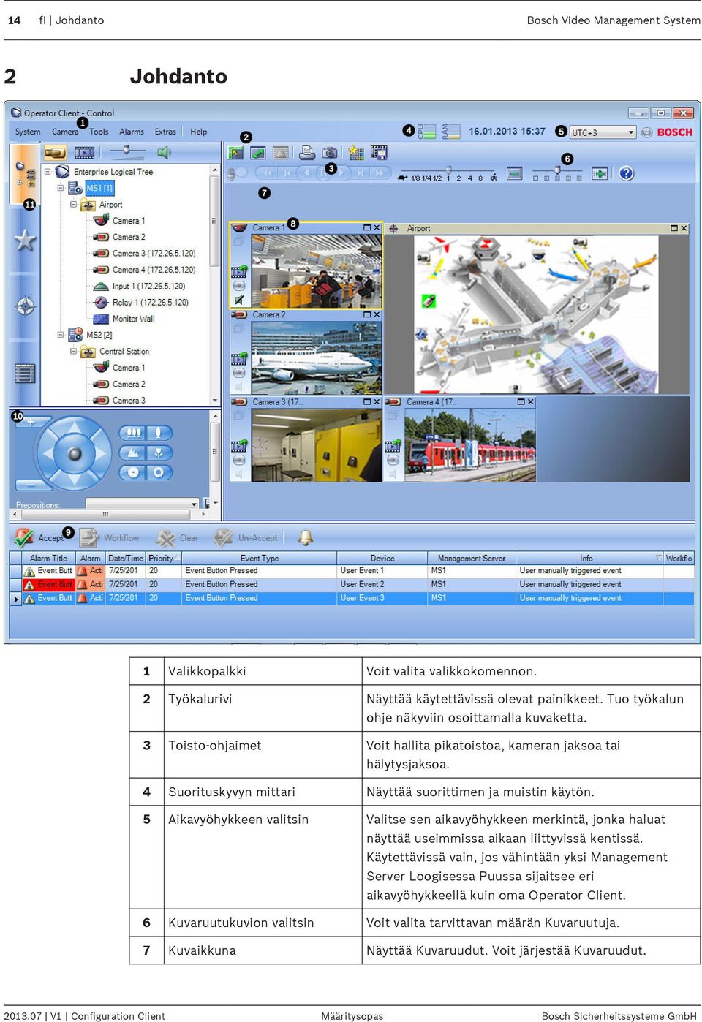This screenshot has height=1022, width=702.
Task: Collapse the MS2 [2] server node
Action: 61,335
